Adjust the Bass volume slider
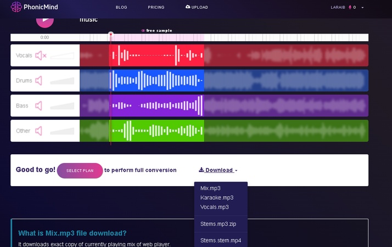Image resolution: width=392 pixels, height=247 pixels. point(62,106)
